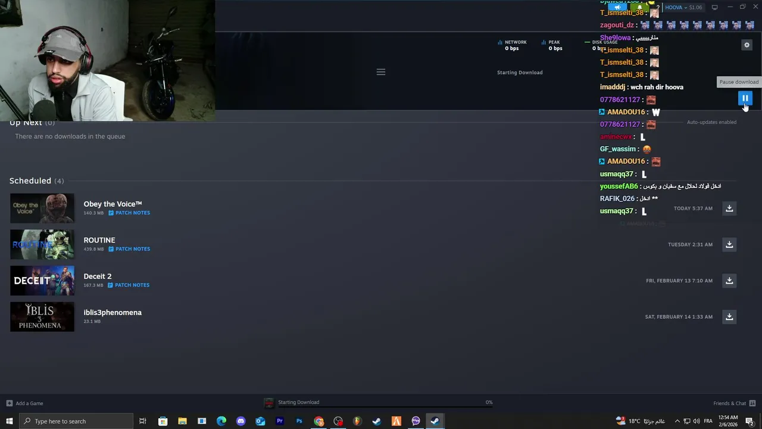The image size is (762, 429).
Task: Switch the FRA input language
Action: [x=708, y=421]
